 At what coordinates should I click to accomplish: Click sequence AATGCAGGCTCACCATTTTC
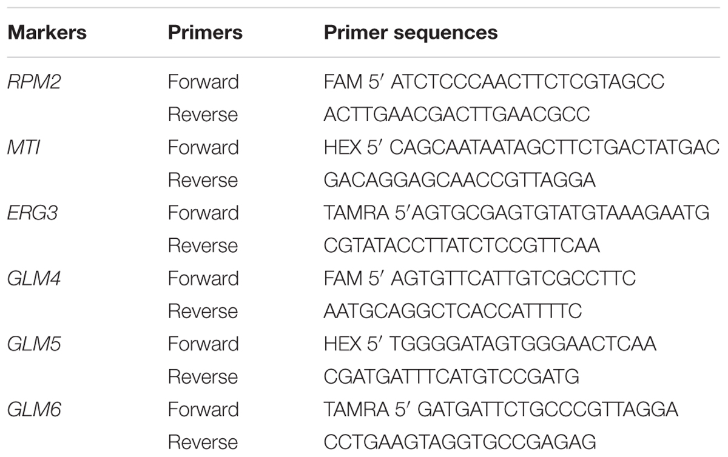coord(453,311)
